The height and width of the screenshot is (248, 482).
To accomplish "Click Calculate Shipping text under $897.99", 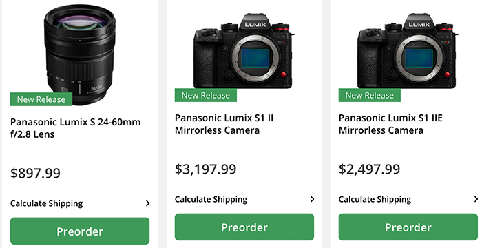I will tap(46, 203).
